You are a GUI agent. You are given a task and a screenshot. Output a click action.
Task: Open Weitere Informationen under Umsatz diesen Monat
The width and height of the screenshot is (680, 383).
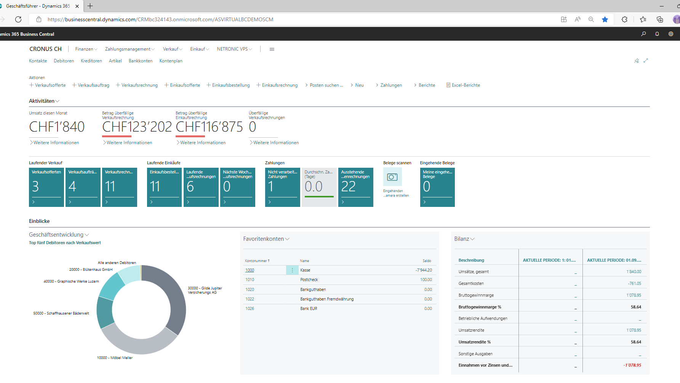point(54,143)
